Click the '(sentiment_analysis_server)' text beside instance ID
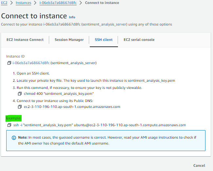 coord(73,63)
